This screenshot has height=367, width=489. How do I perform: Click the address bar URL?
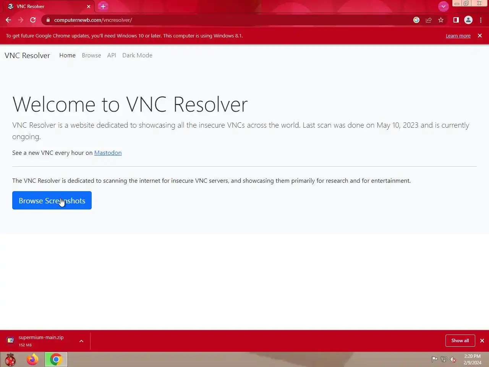point(93,20)
